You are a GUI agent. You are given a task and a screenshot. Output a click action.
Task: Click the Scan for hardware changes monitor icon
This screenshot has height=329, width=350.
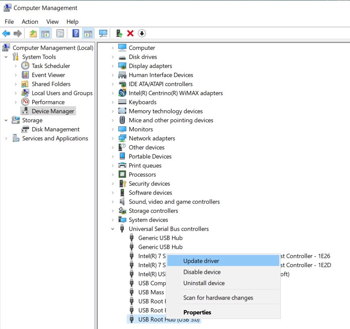[103, 33]
